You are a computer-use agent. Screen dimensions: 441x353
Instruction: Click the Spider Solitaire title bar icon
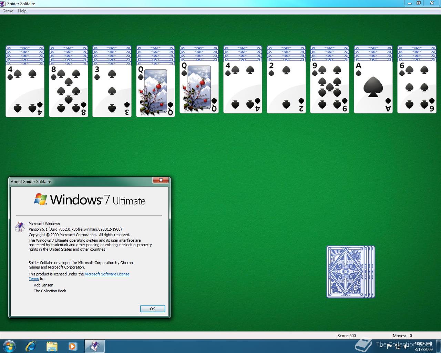pos(3,3)
